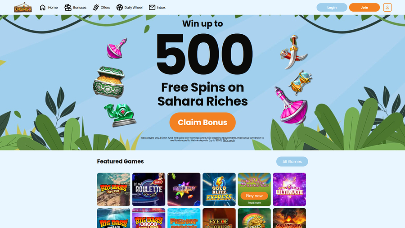Click the Home house icon
Image resolution: width=405 pixels, height=228 pixels.
click(43, 8)
